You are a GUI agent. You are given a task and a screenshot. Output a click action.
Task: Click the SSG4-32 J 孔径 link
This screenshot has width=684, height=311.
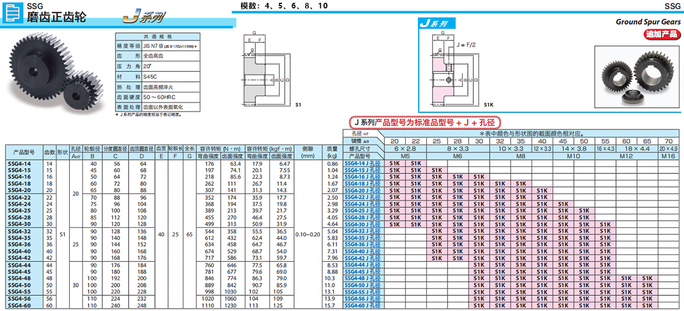362,231
